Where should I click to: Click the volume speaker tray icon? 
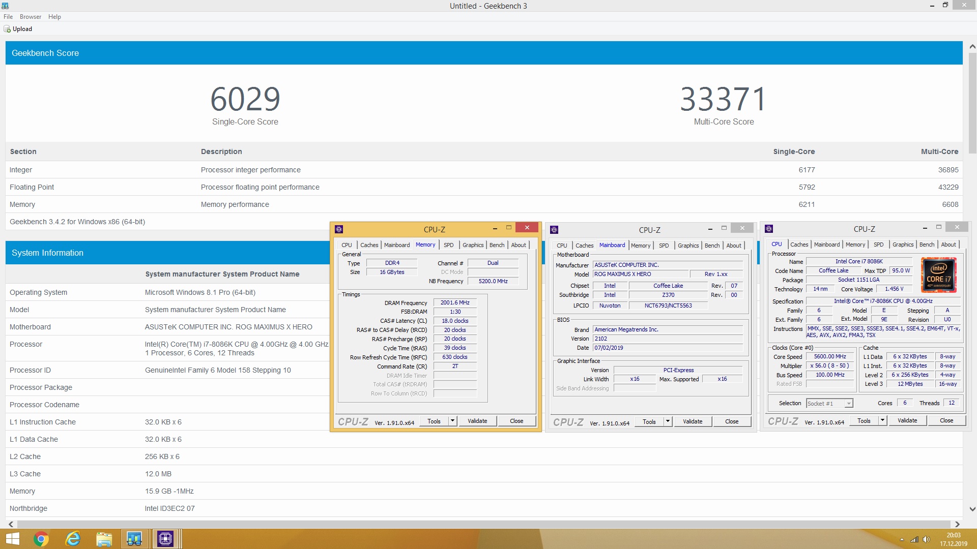(926, 539)
